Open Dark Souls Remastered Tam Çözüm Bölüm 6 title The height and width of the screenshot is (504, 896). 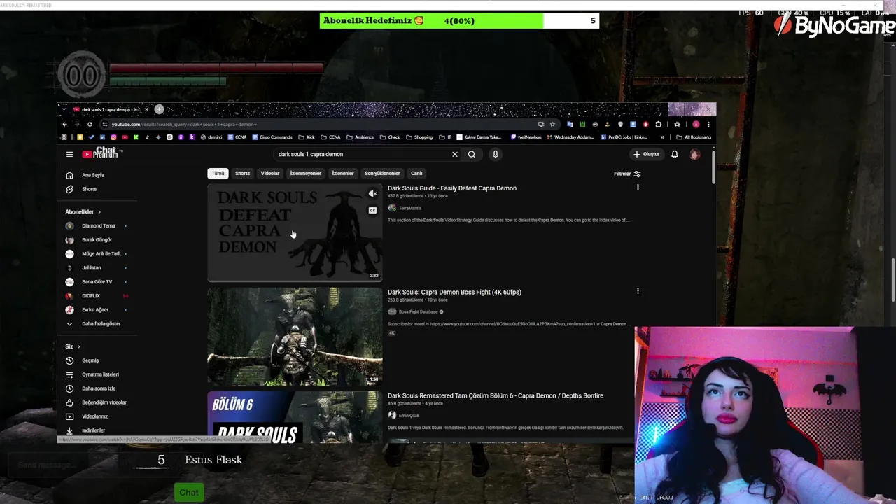[496, 395]
